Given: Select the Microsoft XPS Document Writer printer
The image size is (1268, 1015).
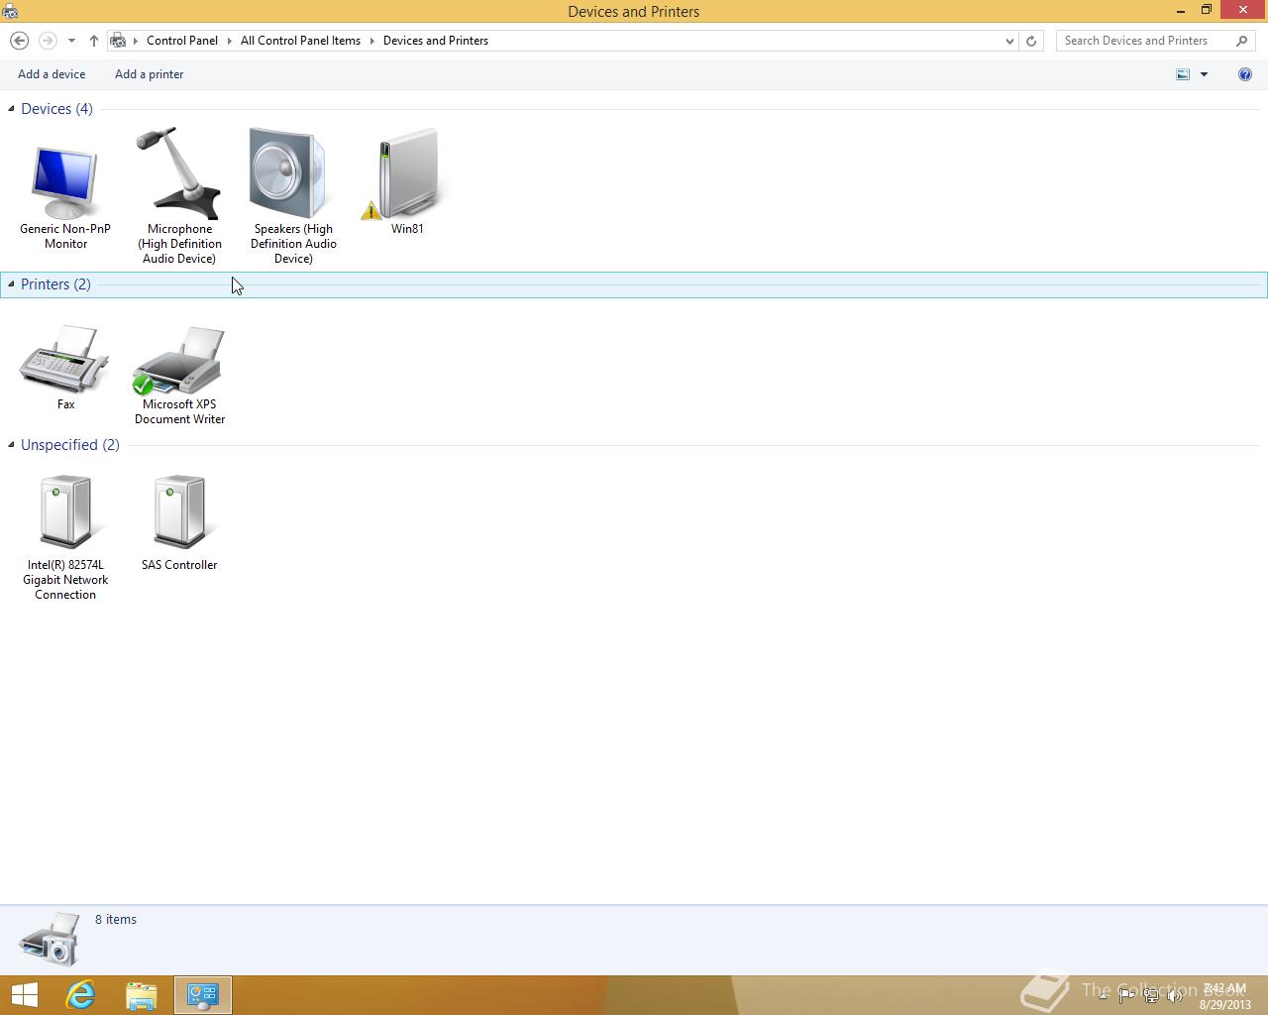Looking at the screenshot, I should [179, 361].
